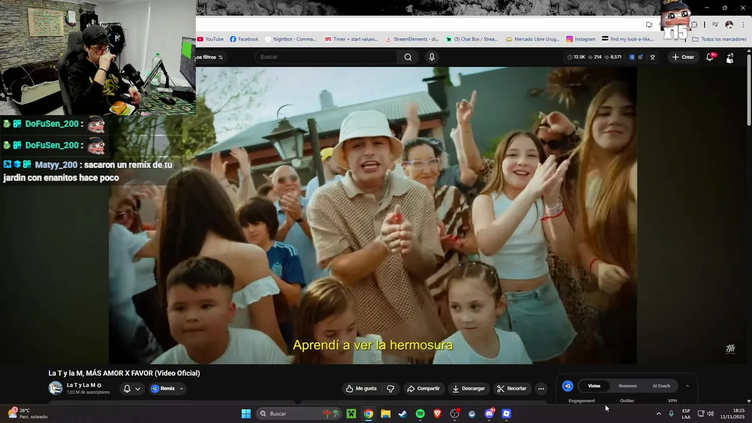This screenshot has width=752, height=423.
Task: Click the vidIQ Remix button
Action: [x=163, y=388]
